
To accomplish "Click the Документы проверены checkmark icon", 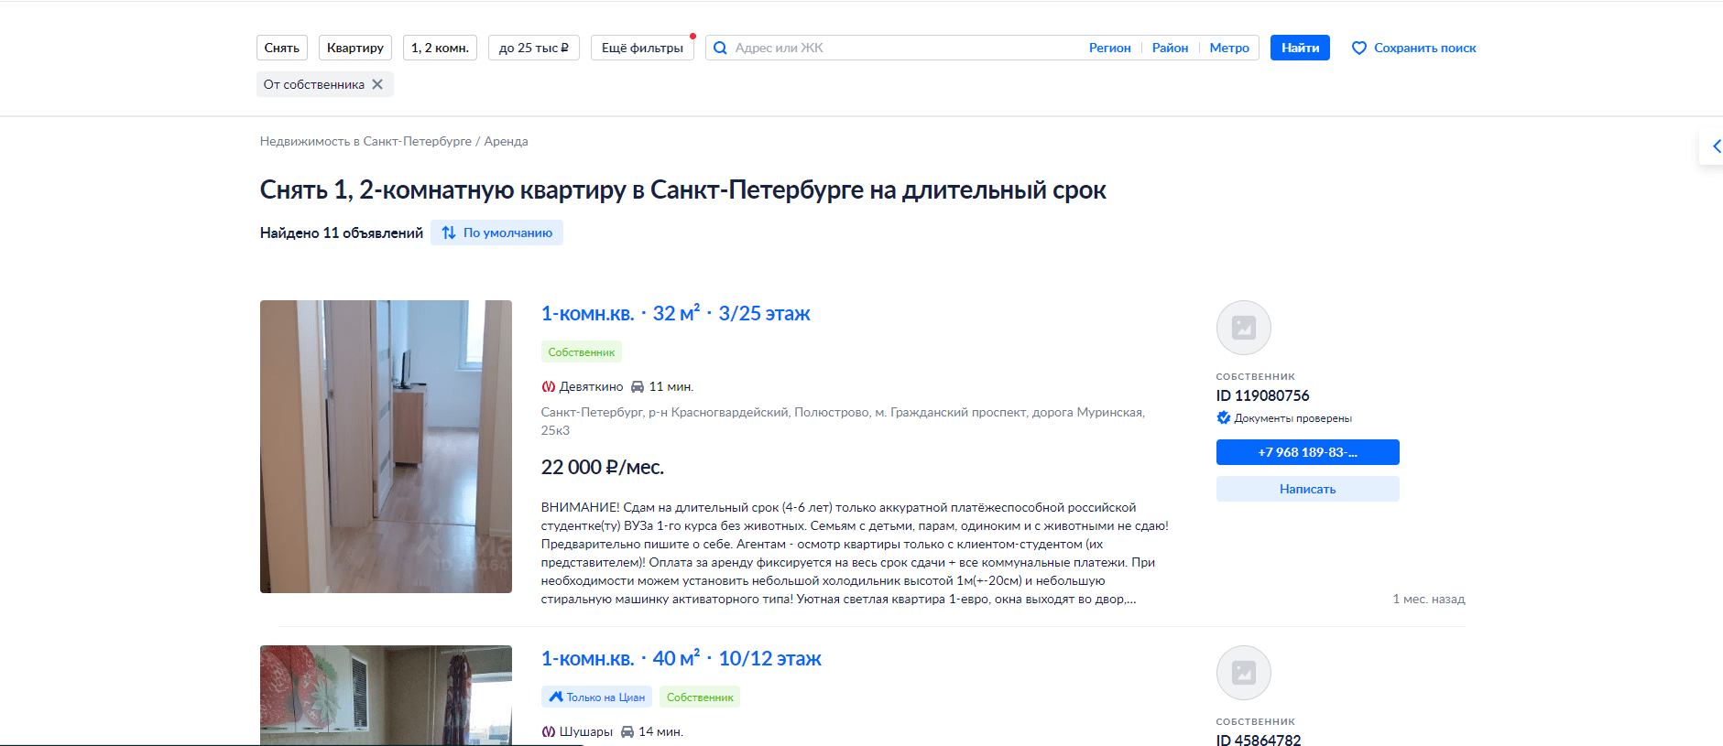I will click(x=1223, y=418).
